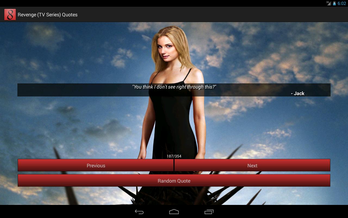The height and width of the screenshot is (218, 348).
Task: Tap the Previous button
Action: tap(96, 165)
